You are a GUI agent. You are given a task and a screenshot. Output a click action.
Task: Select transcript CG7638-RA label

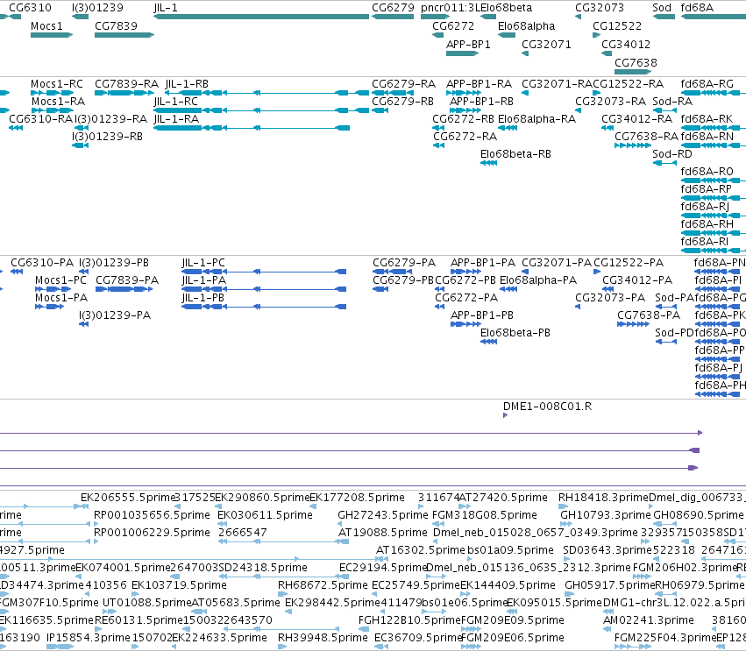[646, 137]
